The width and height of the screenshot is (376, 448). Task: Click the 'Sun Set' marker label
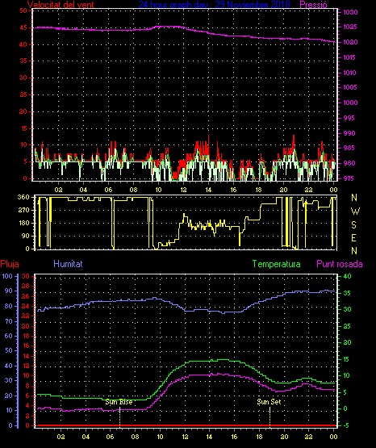pyautogui.click(x=269, y=402)
